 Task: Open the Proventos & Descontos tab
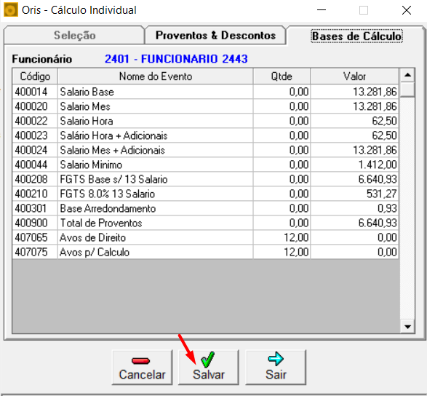(215, 35)
